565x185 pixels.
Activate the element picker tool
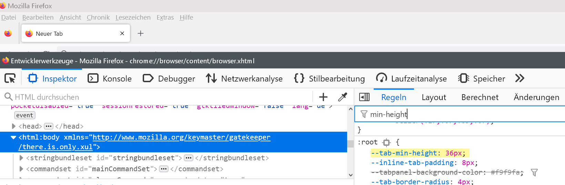(x=10, y=79)
